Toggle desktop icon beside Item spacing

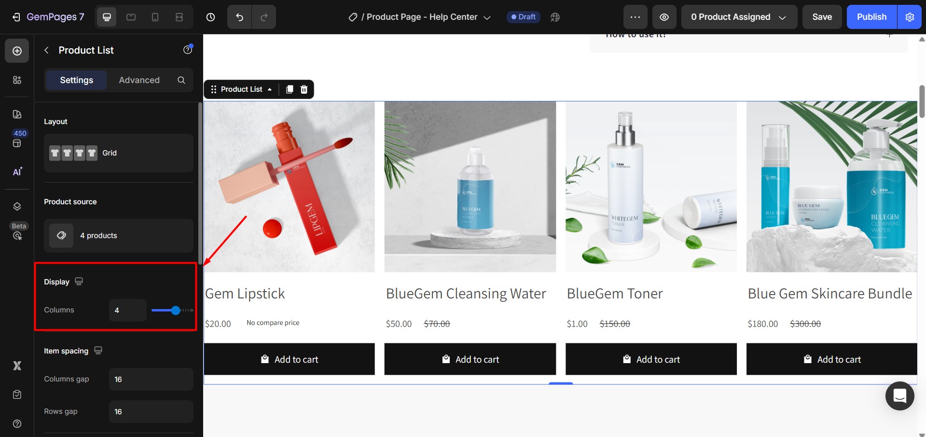98,351
